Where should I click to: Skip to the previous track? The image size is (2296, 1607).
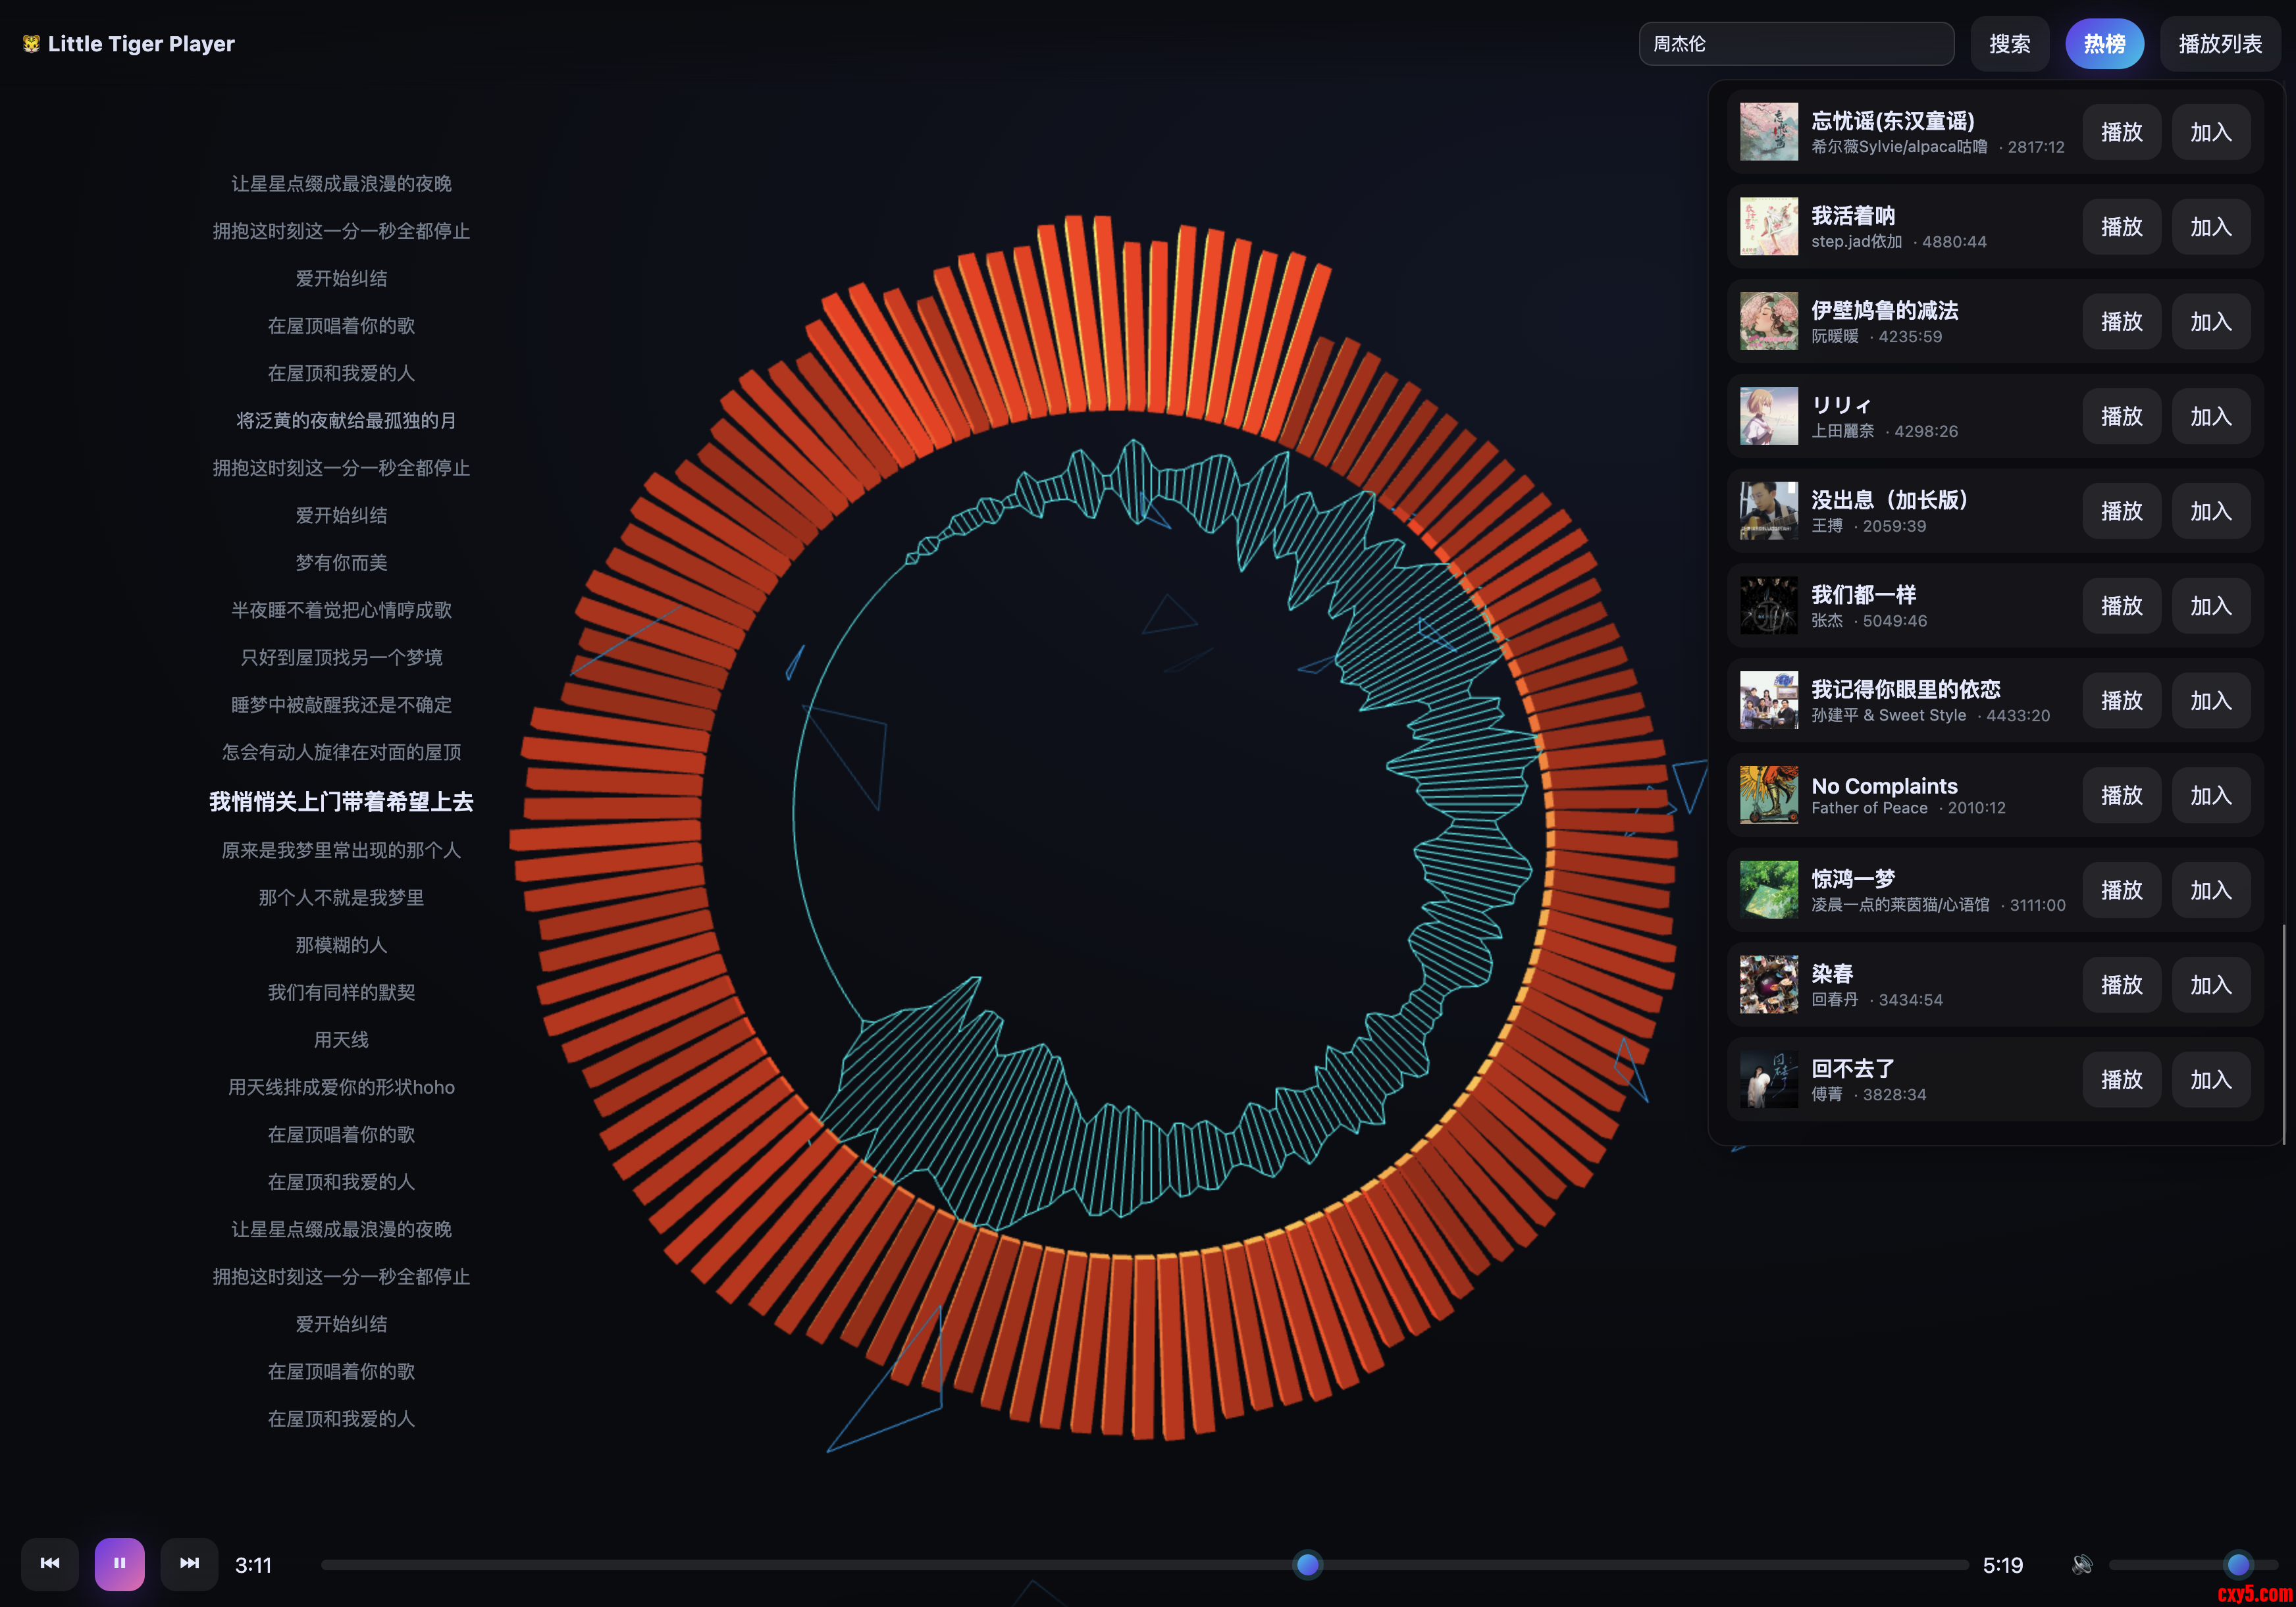[50, 1563]
